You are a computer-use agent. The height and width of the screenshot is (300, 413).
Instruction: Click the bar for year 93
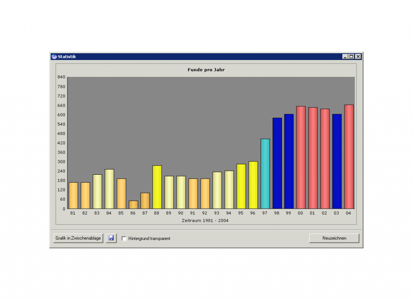coord(217,190)
